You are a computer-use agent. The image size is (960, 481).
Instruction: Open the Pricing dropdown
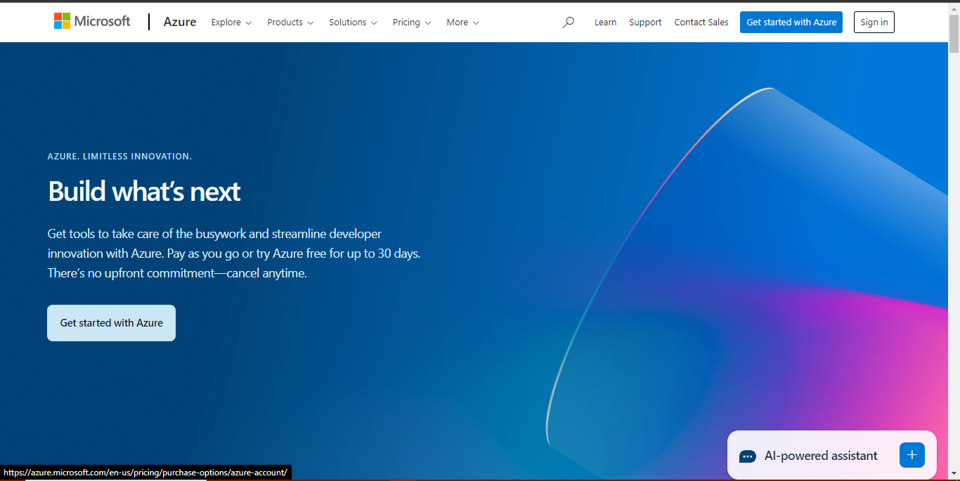click(x=412, y=22)
